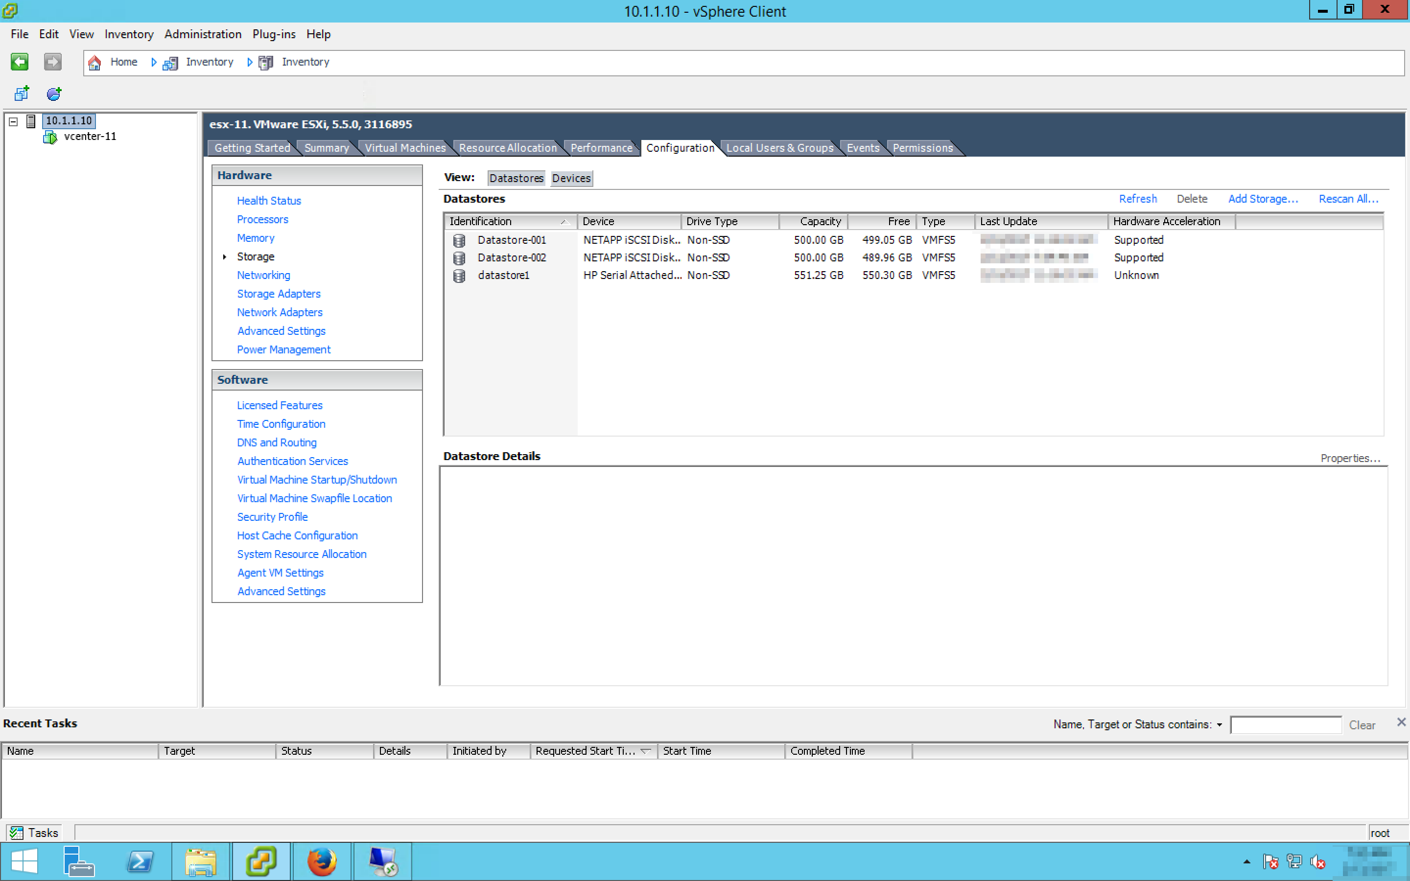Open the recent tasks filter dropdown arrow
Screen dimensions: 1410x881
[1219, 725]
